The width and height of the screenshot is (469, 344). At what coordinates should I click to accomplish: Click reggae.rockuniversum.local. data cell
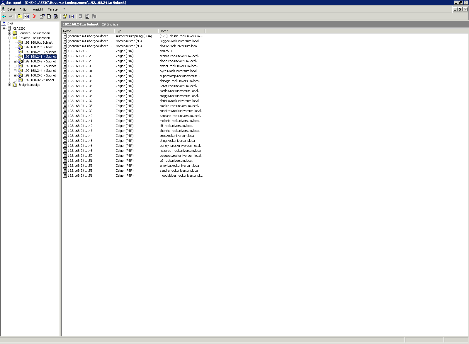180,41
